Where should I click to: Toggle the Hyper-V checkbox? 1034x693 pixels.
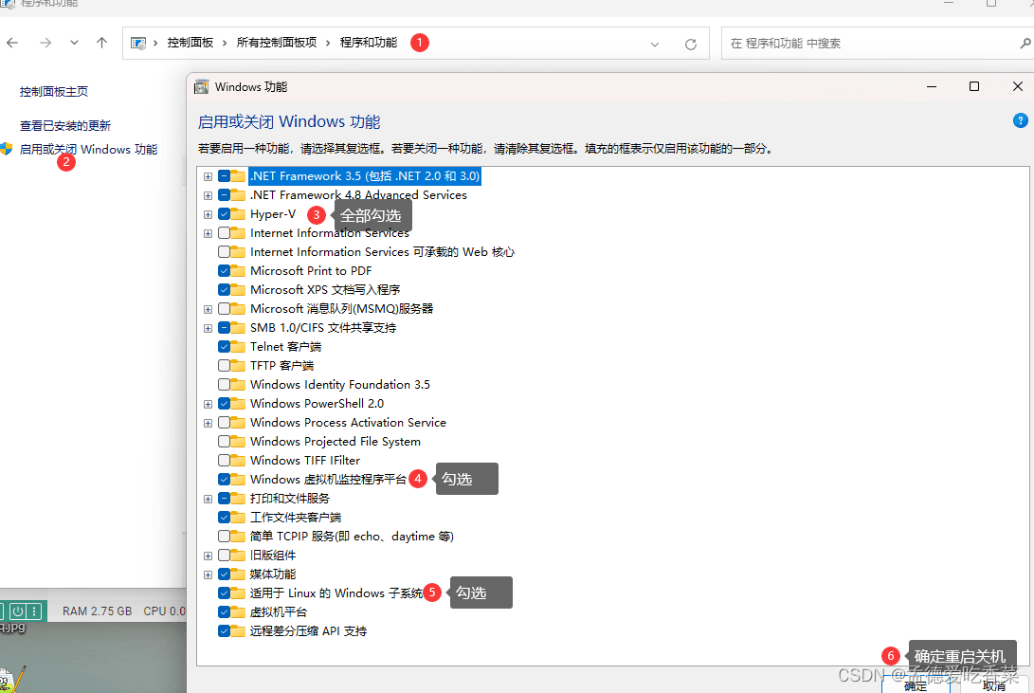225,214
